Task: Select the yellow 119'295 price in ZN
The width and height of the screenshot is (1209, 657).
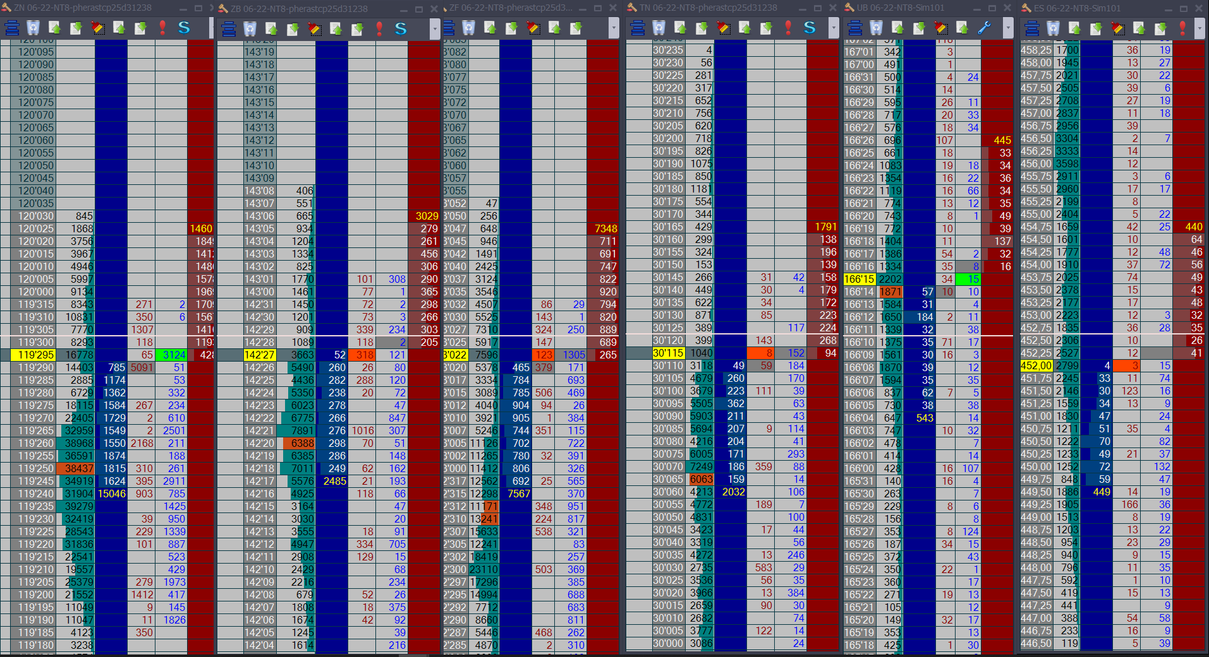Action: point(34,355)
